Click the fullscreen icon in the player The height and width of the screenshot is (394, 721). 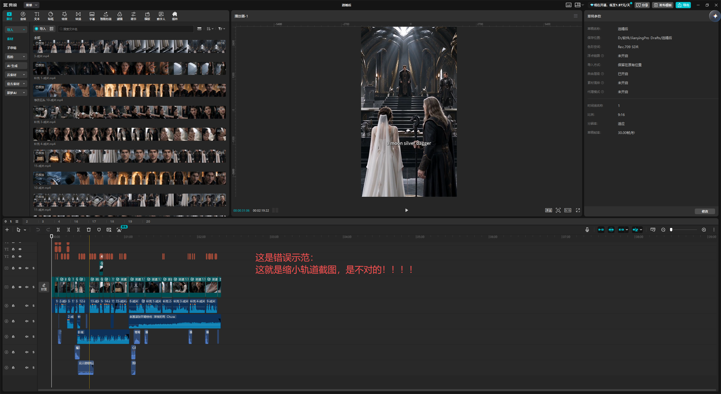(x=578, y=210)
